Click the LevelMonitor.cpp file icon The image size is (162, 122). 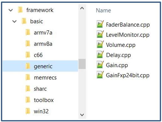click(x=100, y=34)
